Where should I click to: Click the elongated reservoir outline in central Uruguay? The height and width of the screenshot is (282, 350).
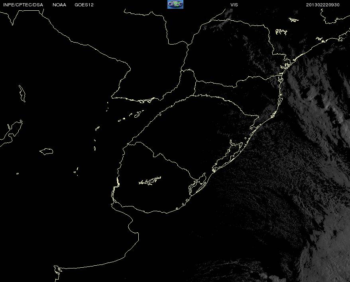[x=150, y=181]
